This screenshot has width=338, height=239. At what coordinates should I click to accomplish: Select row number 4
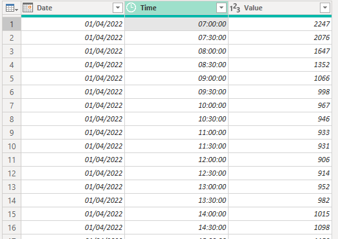pyautogui.click(x=12, y=65)
